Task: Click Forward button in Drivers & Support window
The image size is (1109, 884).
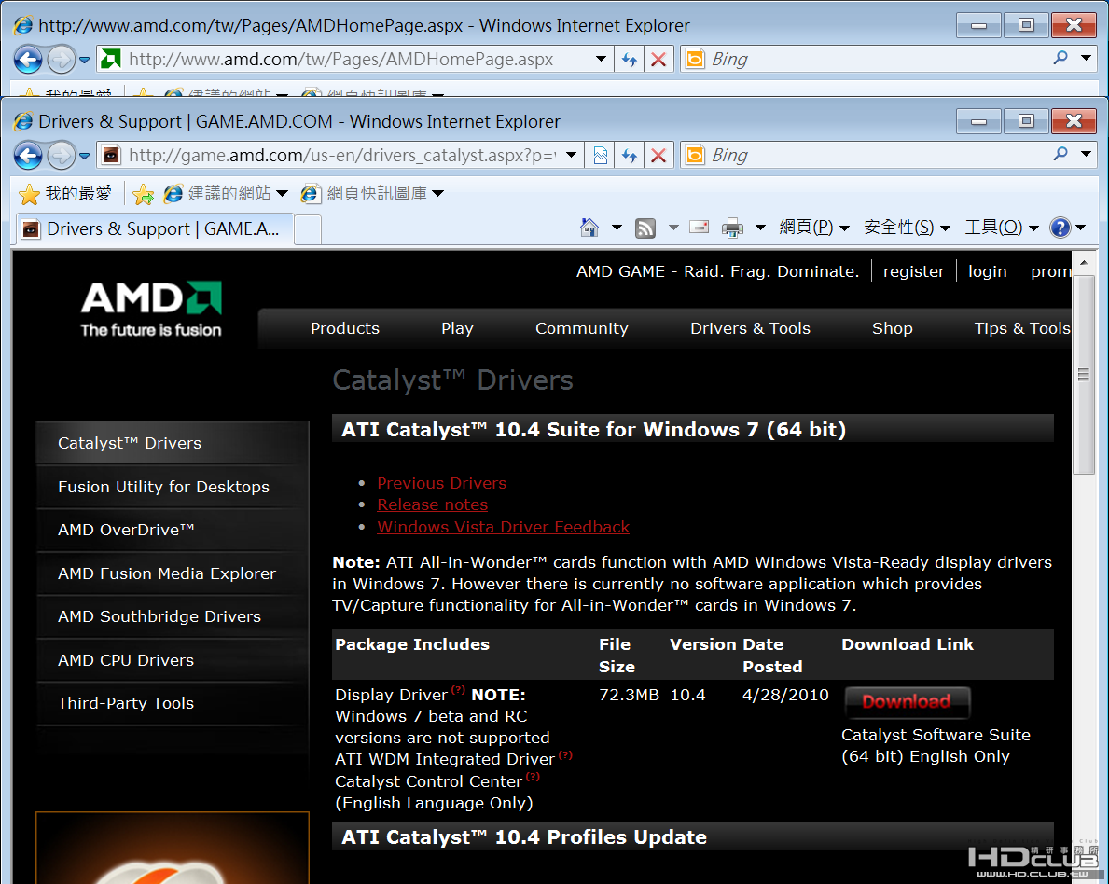Action: pos(61,156)
